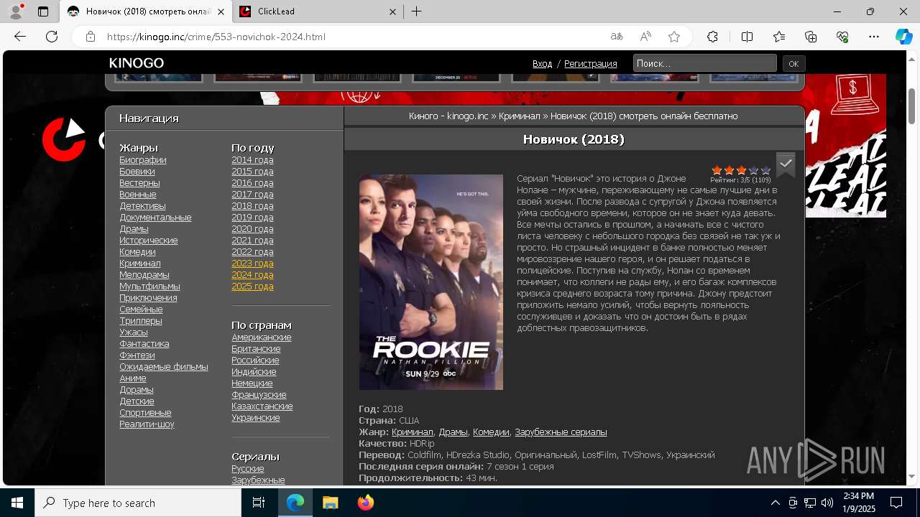
Task: Launch File Explorer from the taskbar
Action: pos(330,503)
